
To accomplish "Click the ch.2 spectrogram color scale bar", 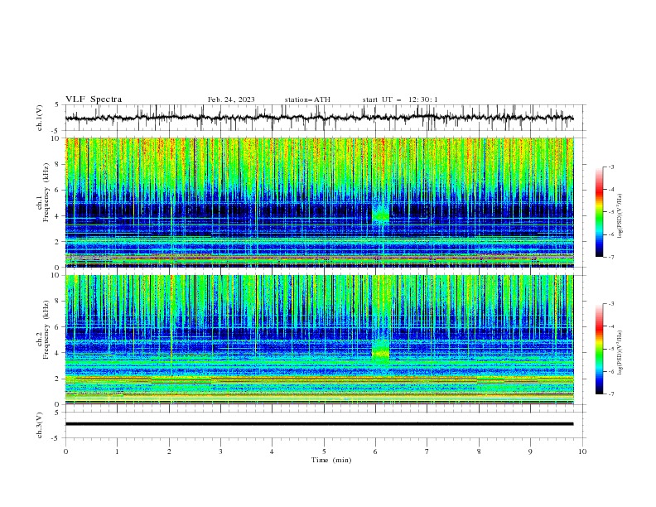I will [599, 349].
